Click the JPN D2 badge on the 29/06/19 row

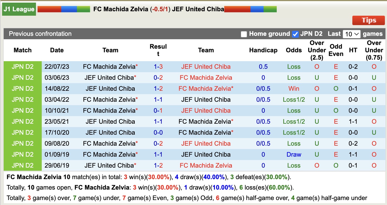[x=22, y=165]
